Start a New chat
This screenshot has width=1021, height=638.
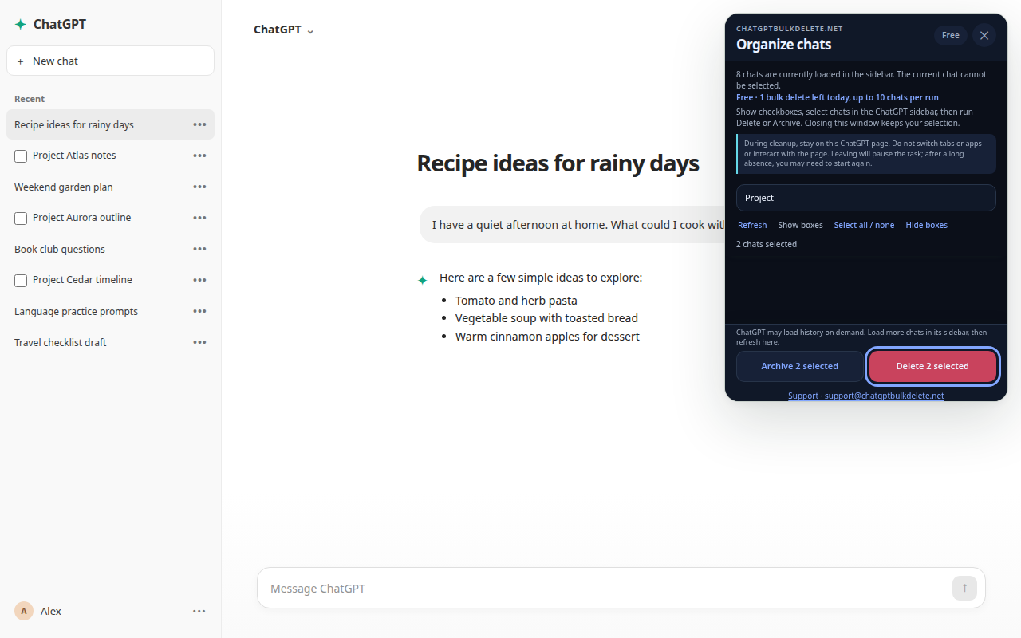click(110, 61)
